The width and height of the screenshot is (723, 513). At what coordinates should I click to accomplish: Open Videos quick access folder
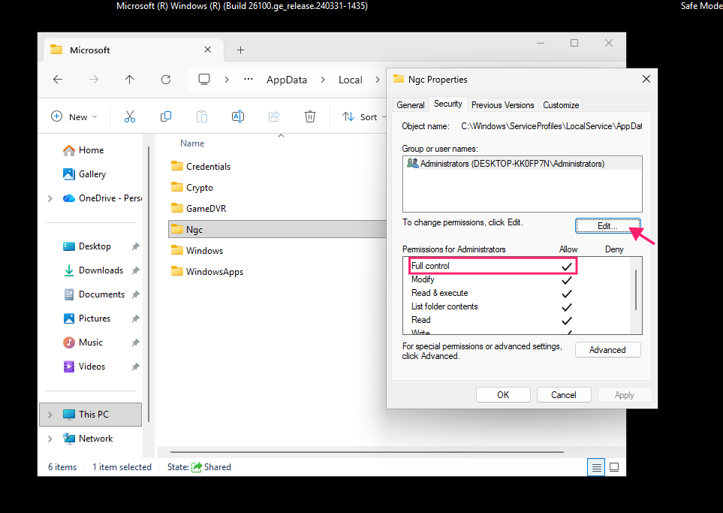84,367
